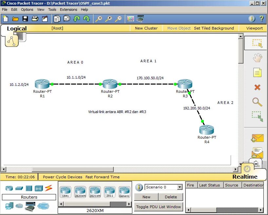Viewport: 268px width, 215px height.
Task: Choose the Inspect magnifier tool
Action: [x=257, y=102]
